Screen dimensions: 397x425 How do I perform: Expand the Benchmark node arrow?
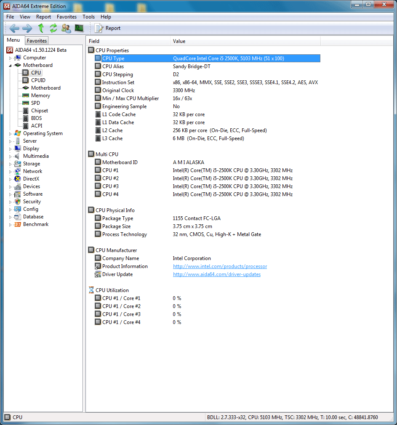tap(10, 225)
